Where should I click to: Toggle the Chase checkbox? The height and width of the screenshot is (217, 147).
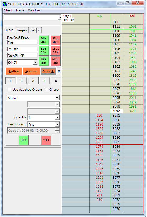coord(46,89)
